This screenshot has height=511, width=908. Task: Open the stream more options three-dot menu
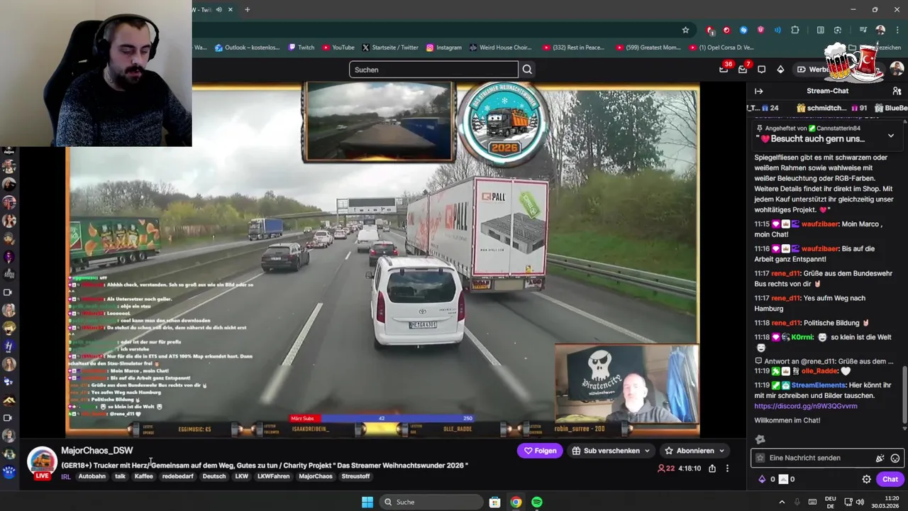click(727, 468)
